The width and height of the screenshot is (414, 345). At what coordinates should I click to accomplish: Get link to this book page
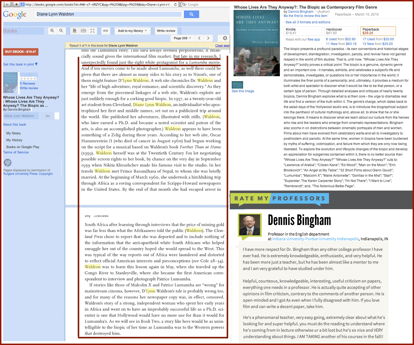point(106,31)
